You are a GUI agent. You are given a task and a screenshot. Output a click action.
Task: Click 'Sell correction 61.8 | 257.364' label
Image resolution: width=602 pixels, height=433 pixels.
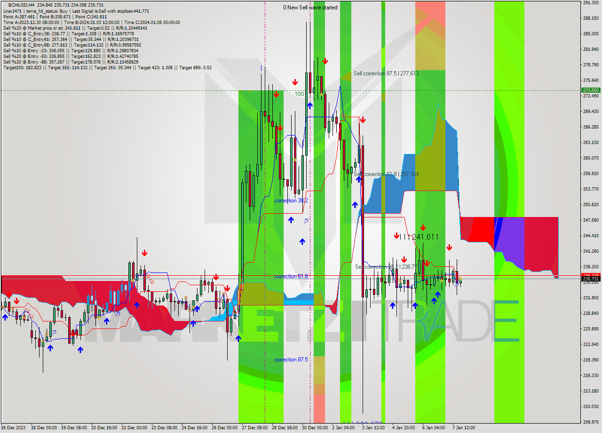386,174
